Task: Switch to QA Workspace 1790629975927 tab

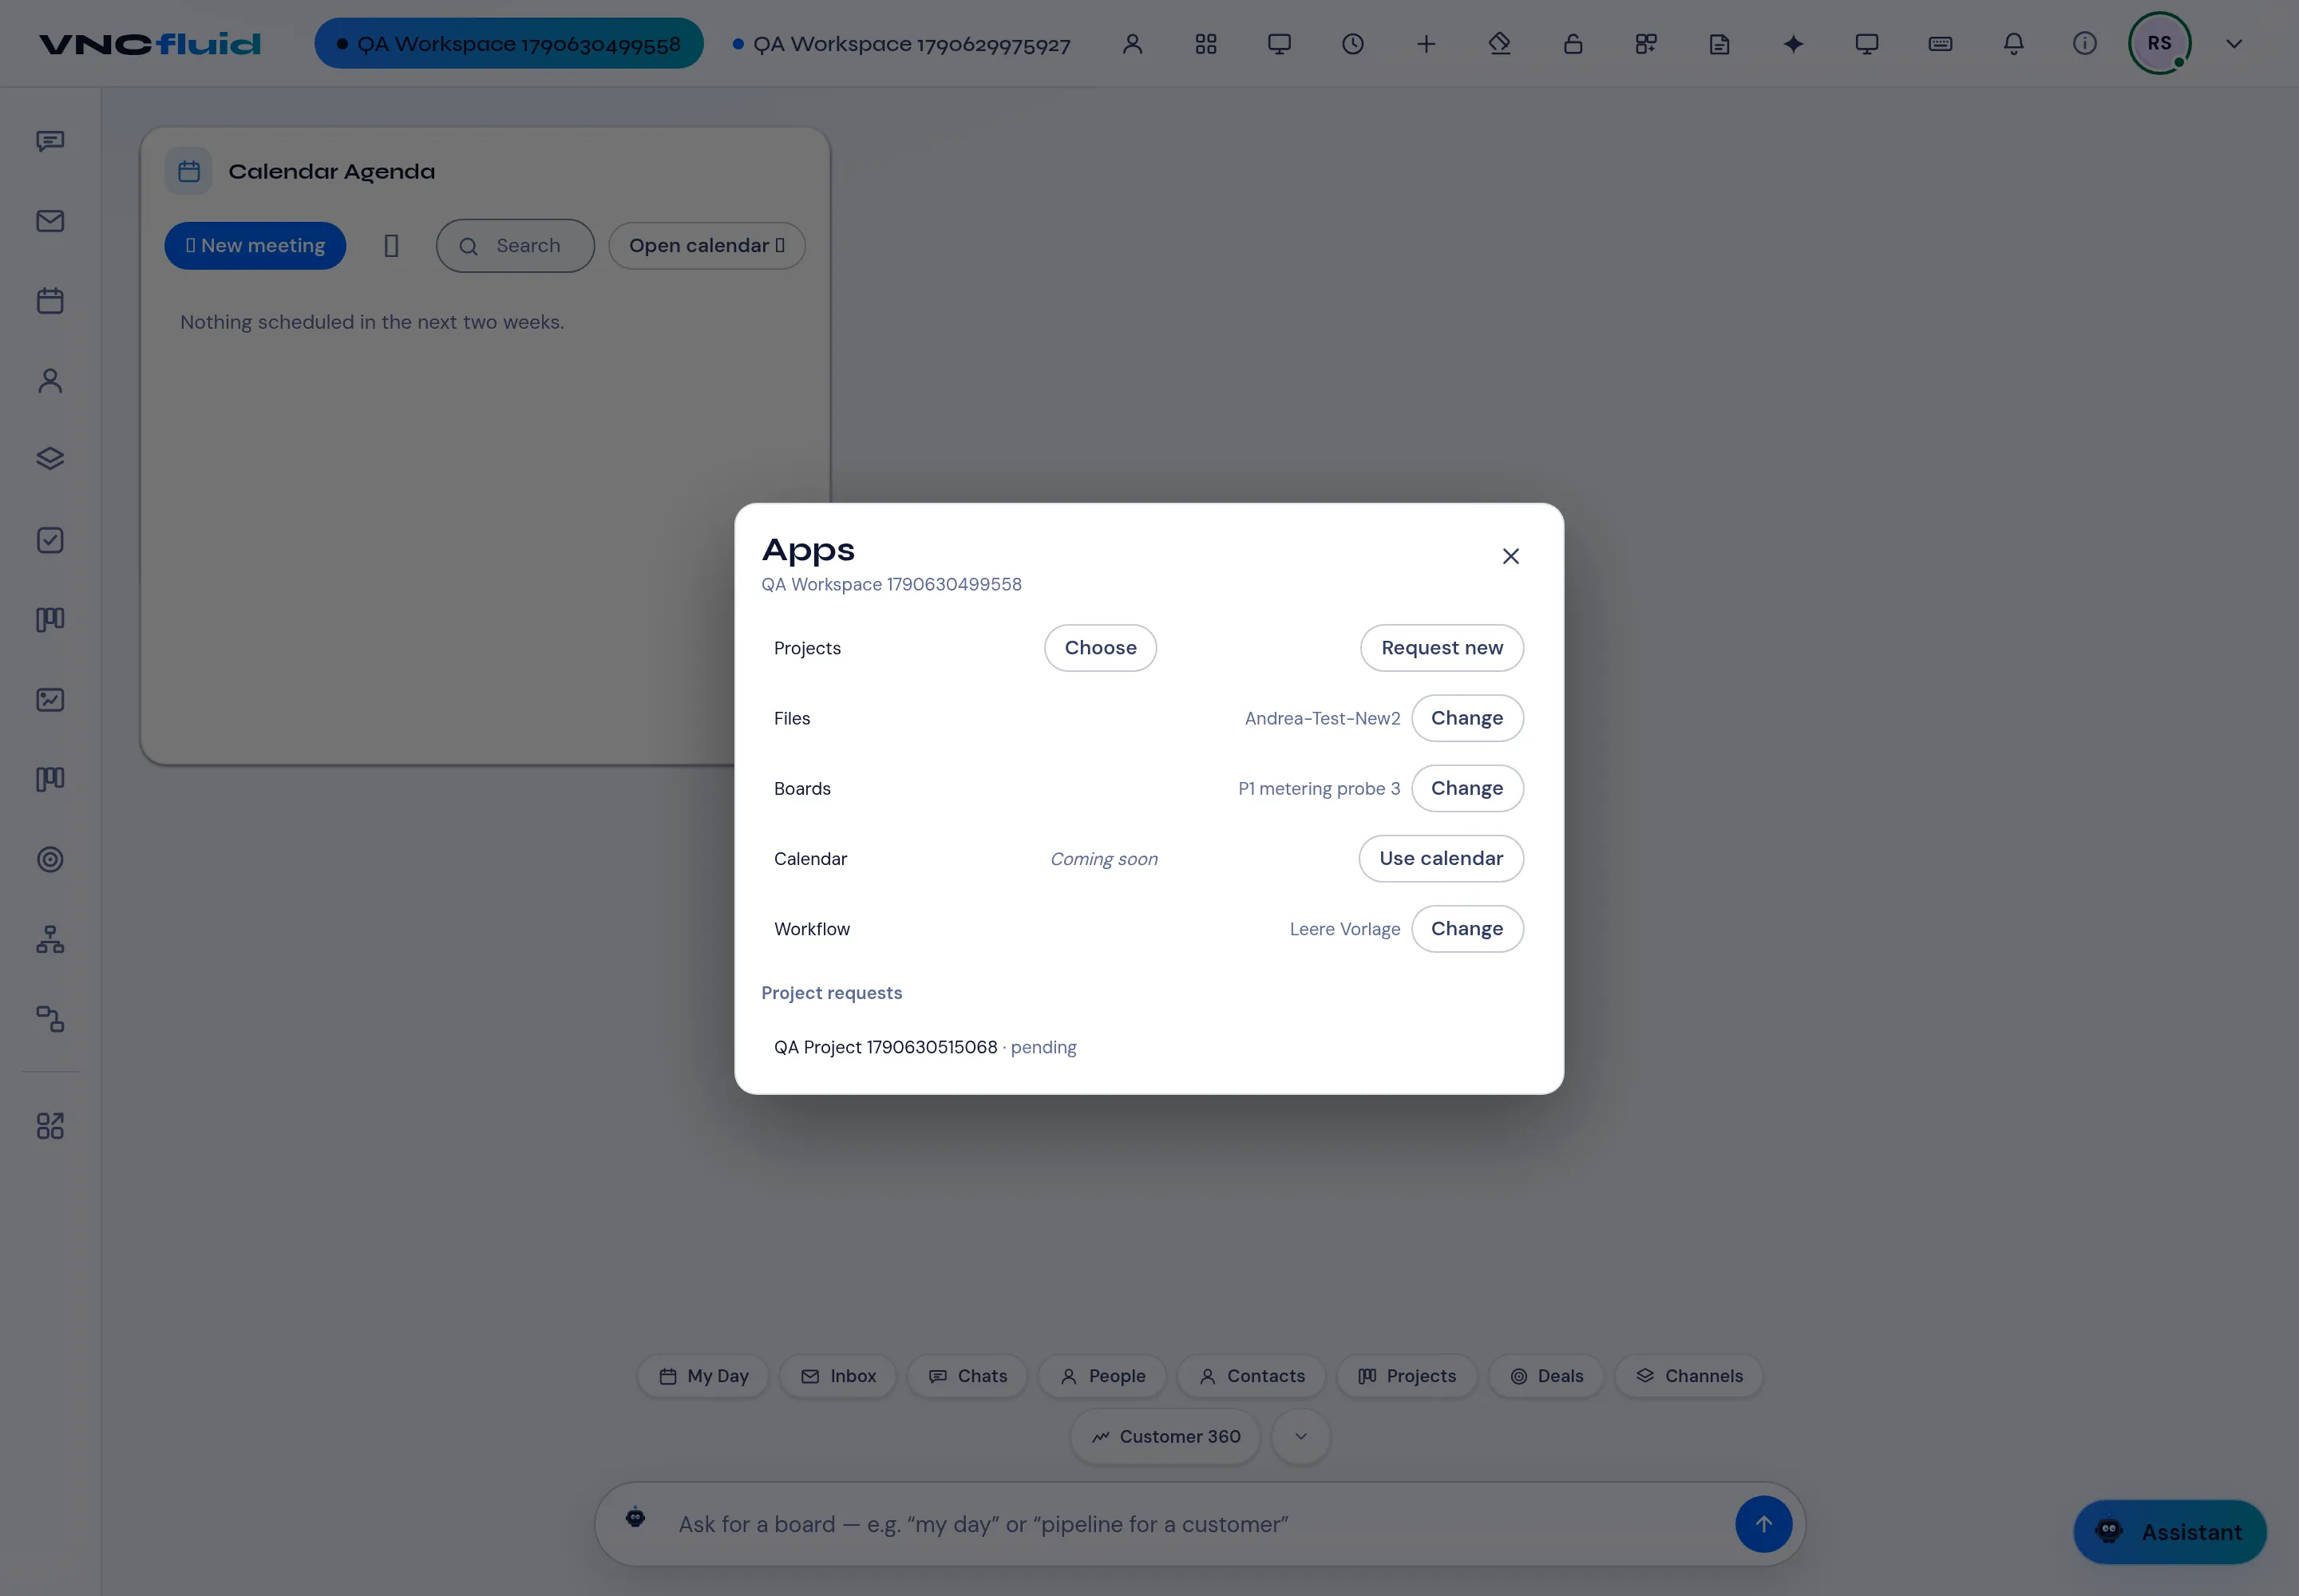Action: (x=901, y=44)
